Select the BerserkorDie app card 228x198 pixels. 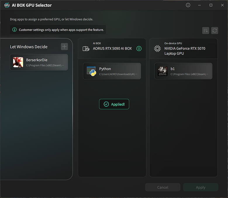(39, 62)
